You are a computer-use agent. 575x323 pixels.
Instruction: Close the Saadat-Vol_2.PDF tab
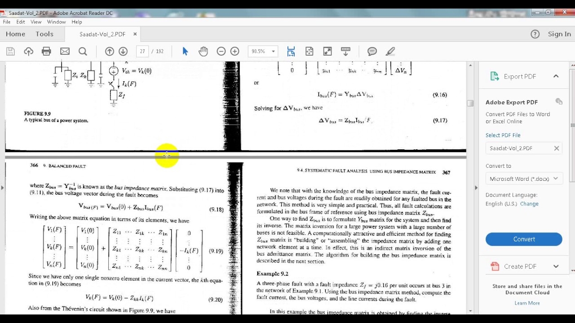coord(135,34)
